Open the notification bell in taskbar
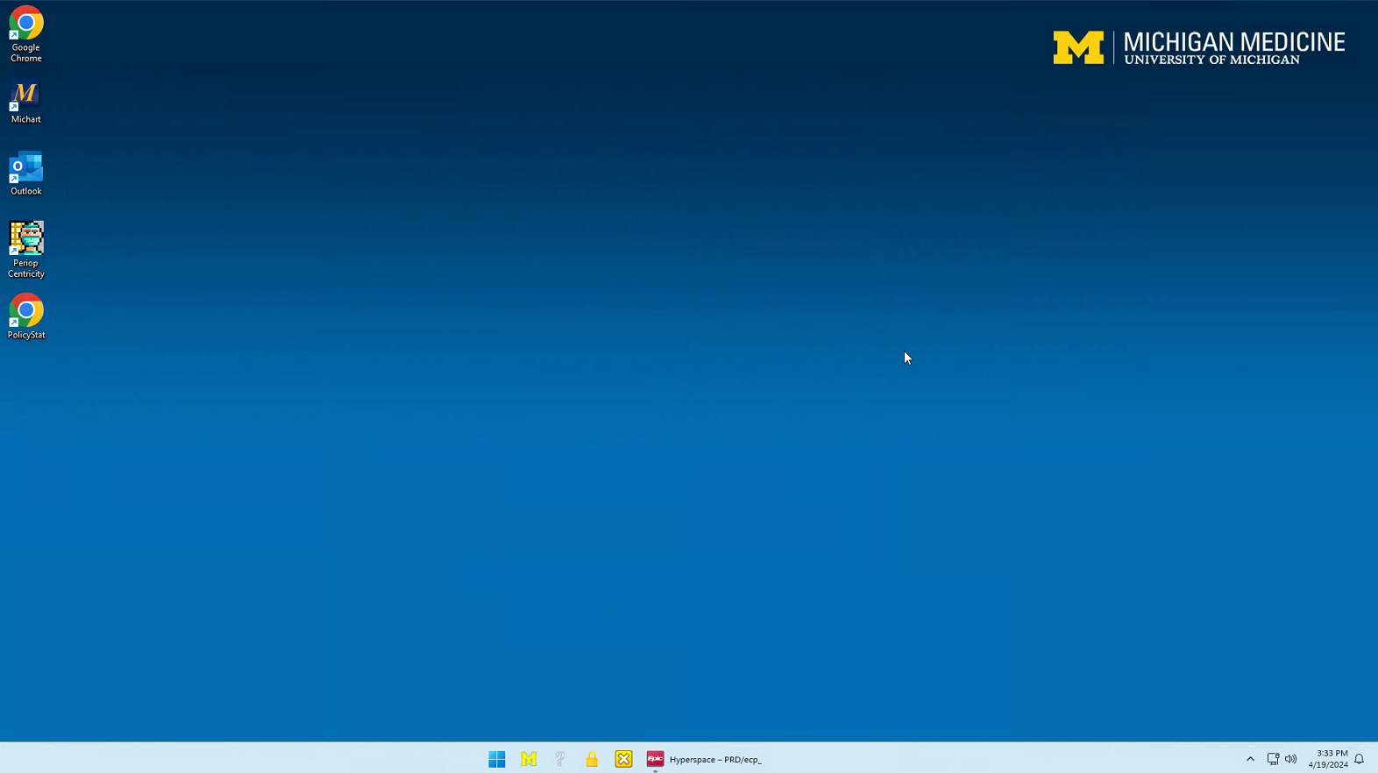 point(1359,759)
